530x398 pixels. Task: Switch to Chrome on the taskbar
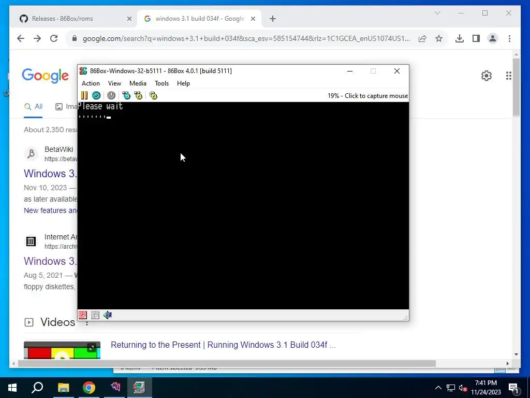coord(89,388)
